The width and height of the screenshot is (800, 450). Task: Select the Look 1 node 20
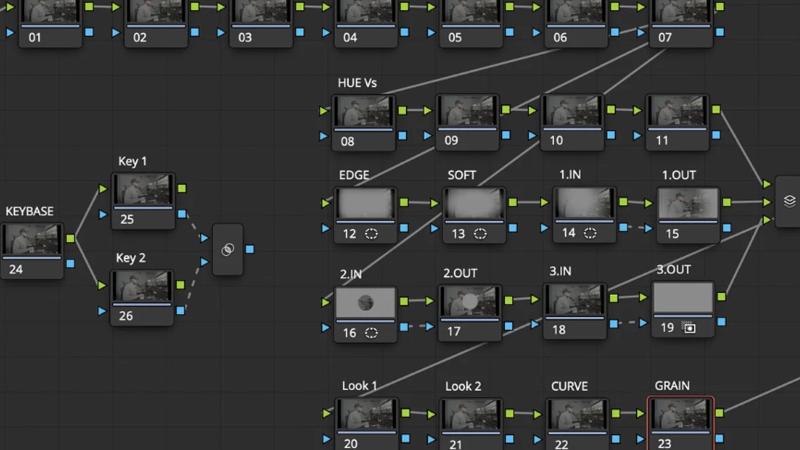[367, 424]
